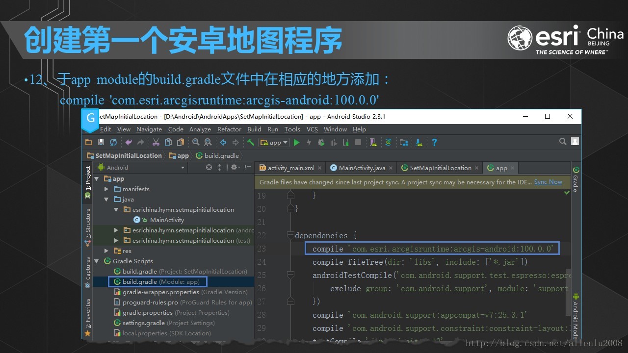Viewport: 628px width, 353px height.
Task: Click the purple Undo arrow icon
Action: [x=129, y=143]
